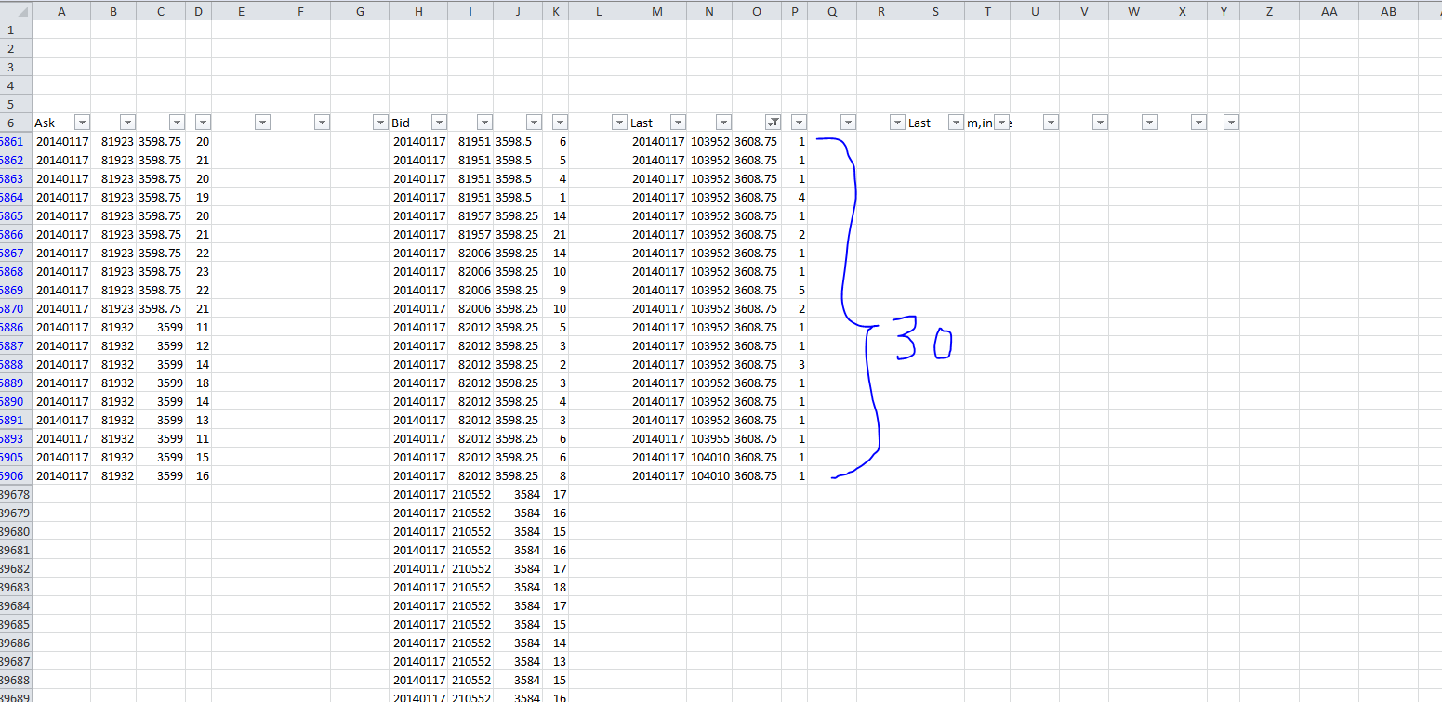Select column A header

[x=61, y=11]
